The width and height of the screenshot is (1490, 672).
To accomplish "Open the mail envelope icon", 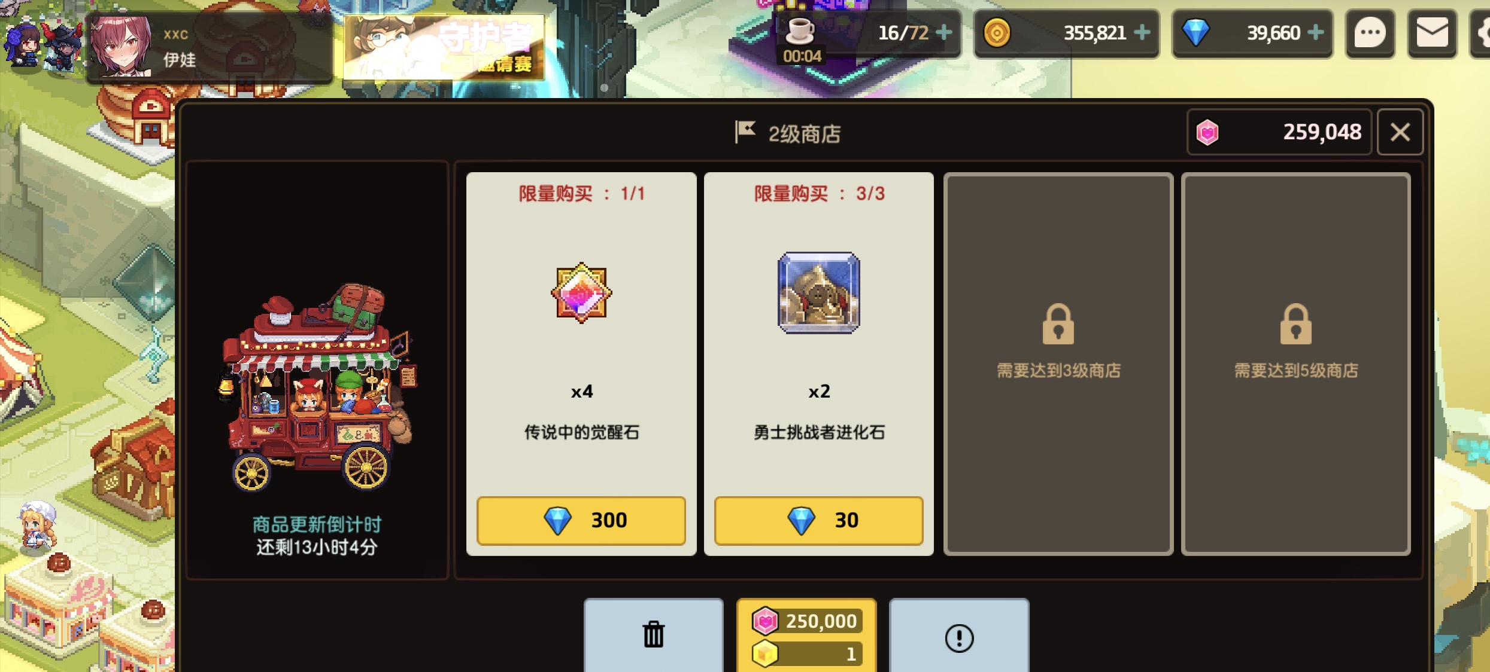I will pyautogui.click(x=1432, y=33).
